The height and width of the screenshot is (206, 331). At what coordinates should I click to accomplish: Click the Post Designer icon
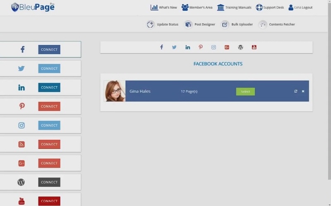[188, 24]
